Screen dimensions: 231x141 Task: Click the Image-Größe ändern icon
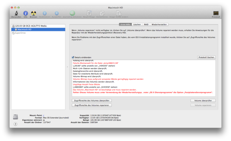(119, 13)
